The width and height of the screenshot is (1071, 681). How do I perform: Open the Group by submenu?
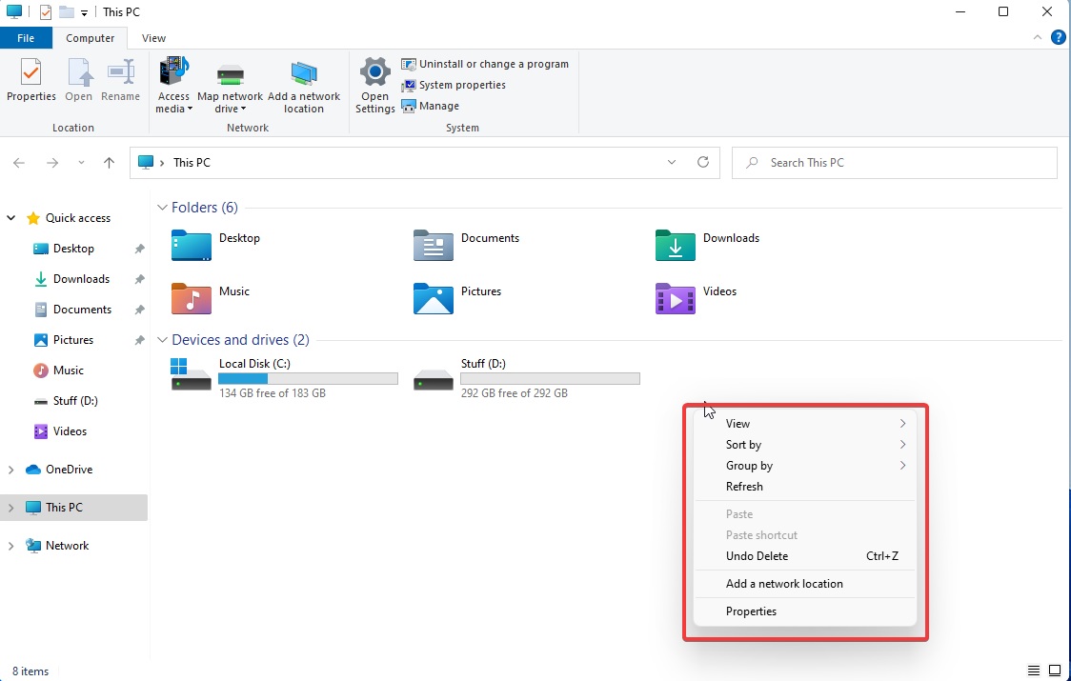pyautogui.click(x=805, y=466)
